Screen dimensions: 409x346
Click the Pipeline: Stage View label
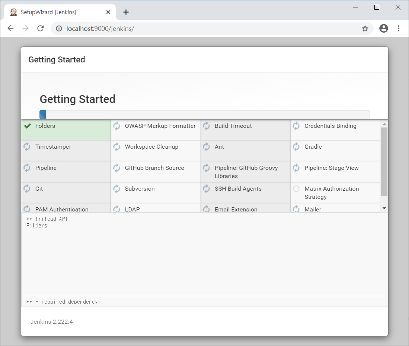[x=332, y=168]
